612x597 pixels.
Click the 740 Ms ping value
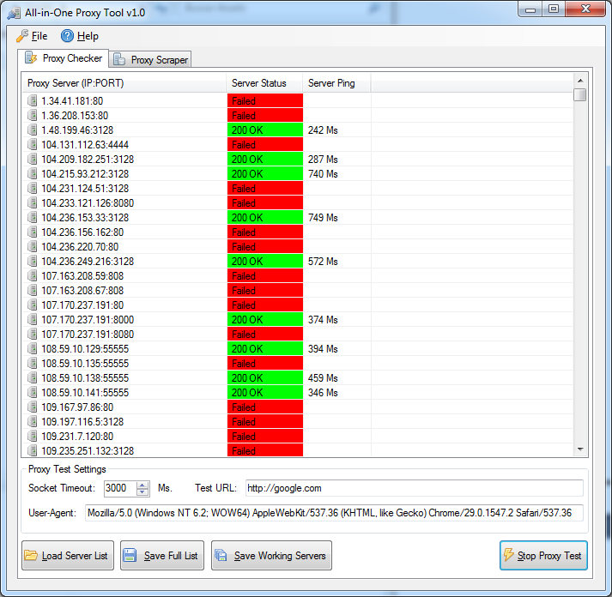click(323, 174)
